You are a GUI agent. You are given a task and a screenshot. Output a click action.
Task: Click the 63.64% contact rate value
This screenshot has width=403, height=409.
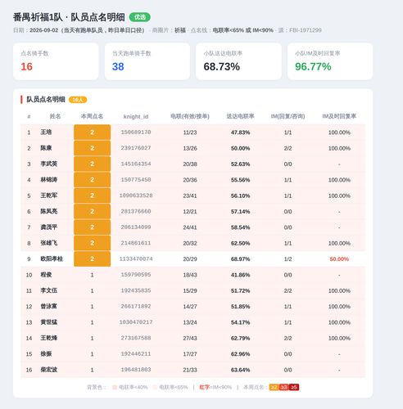tap(240, 370)
